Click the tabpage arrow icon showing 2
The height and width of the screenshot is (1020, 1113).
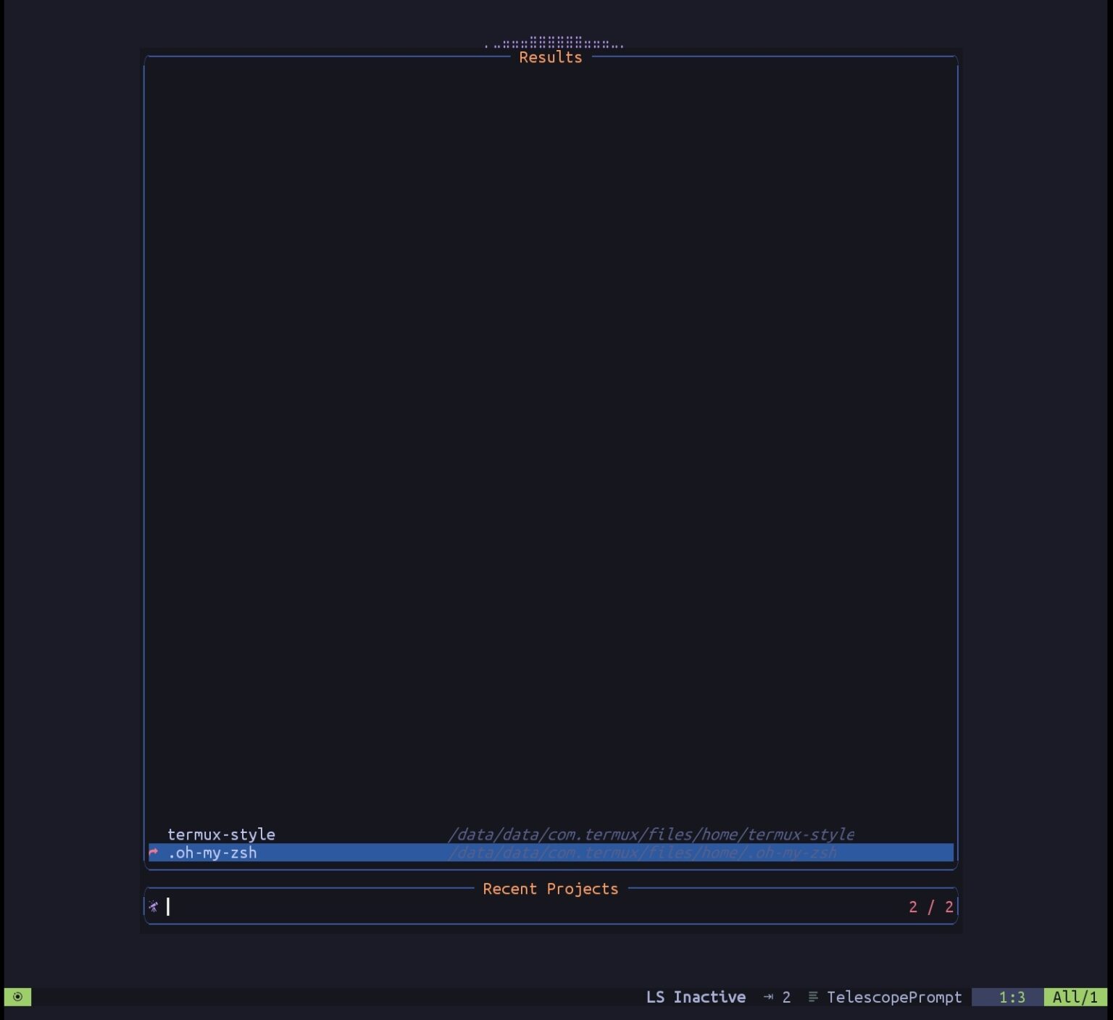coord(768,998)
